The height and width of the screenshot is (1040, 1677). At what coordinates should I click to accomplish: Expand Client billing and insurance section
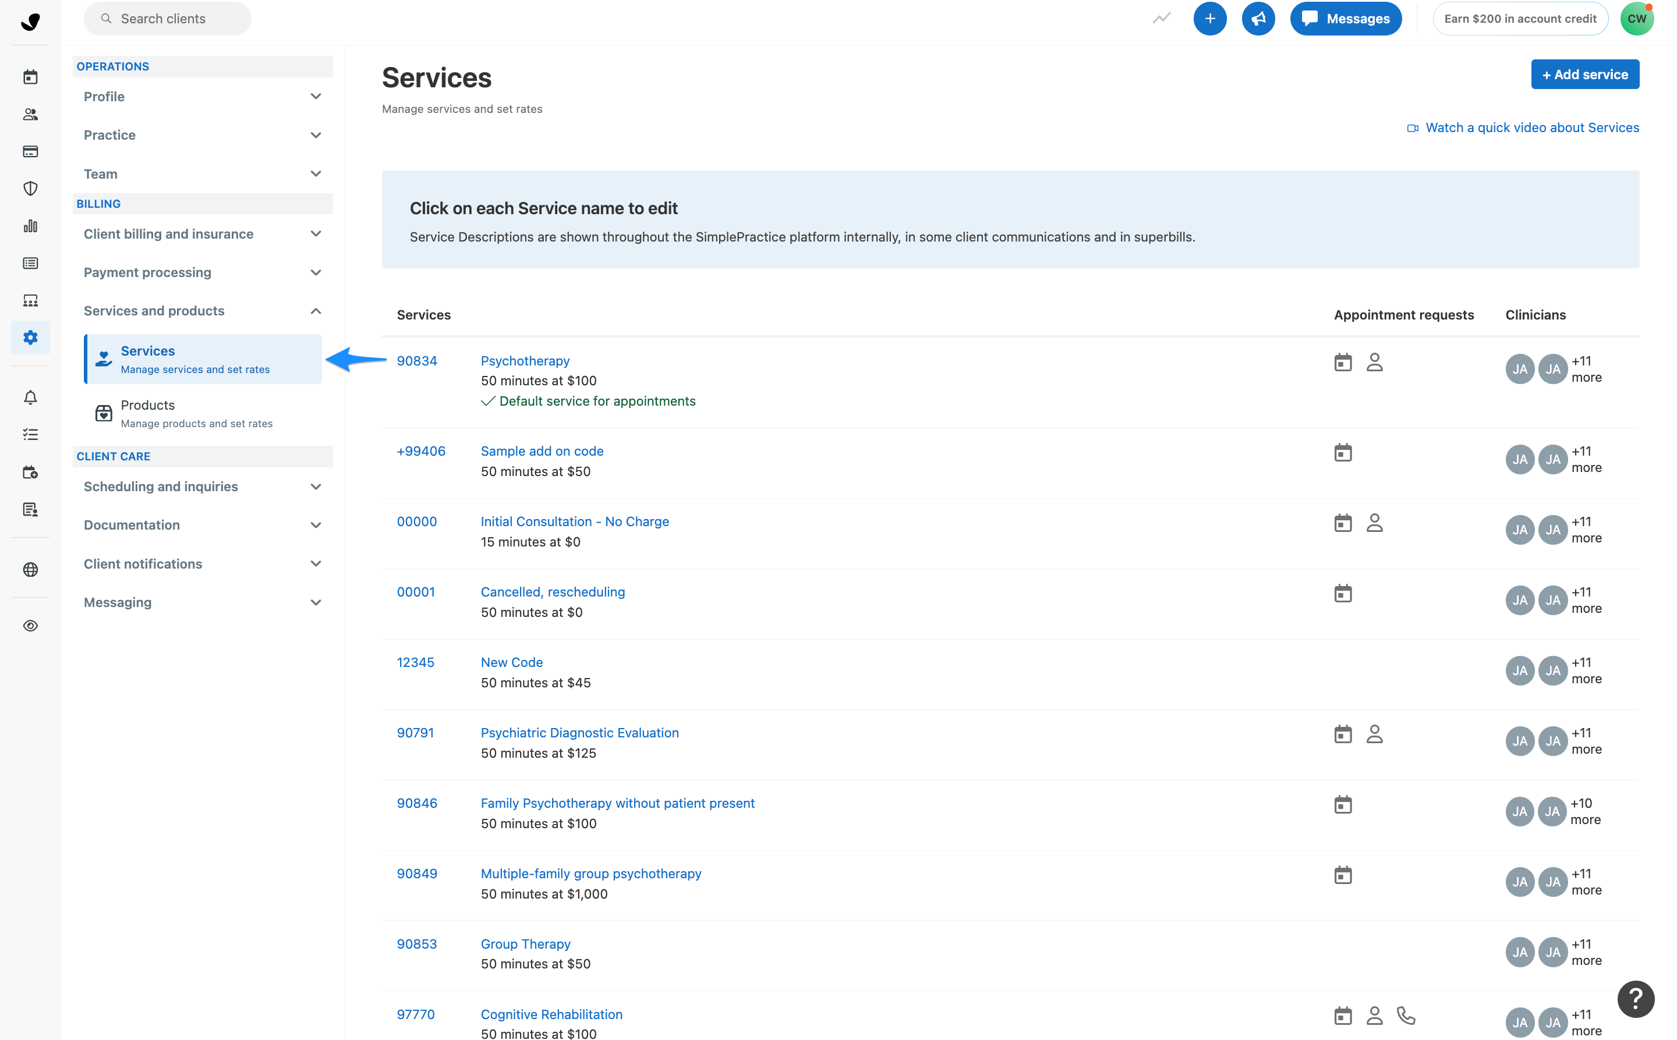click(203, 234)
